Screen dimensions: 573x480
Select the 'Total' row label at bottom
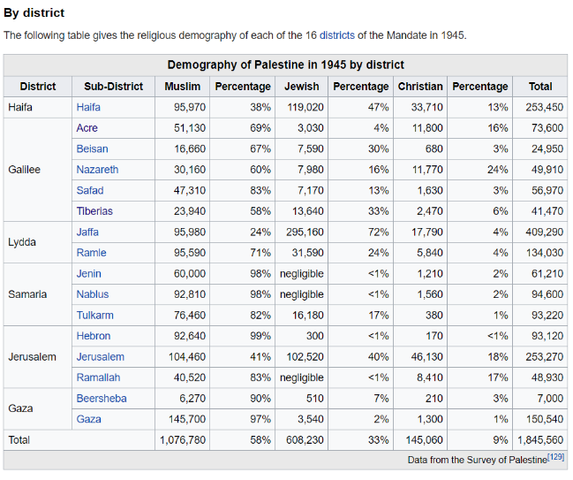(19, 439)
